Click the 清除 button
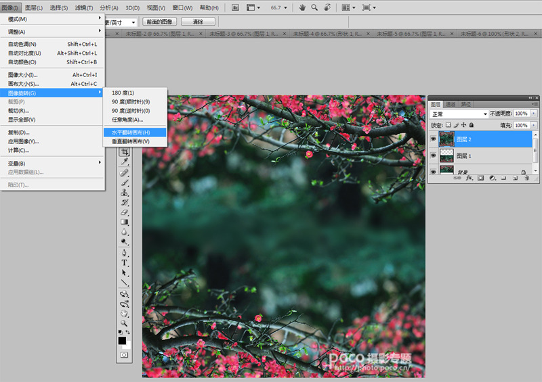This screenshot has height=382, width=542. pos(198,22)
